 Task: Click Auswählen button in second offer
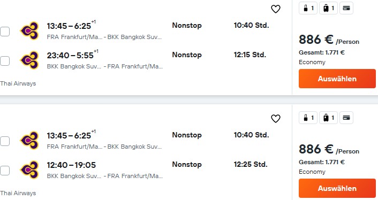pyautogui.click(x=337, y=188)
